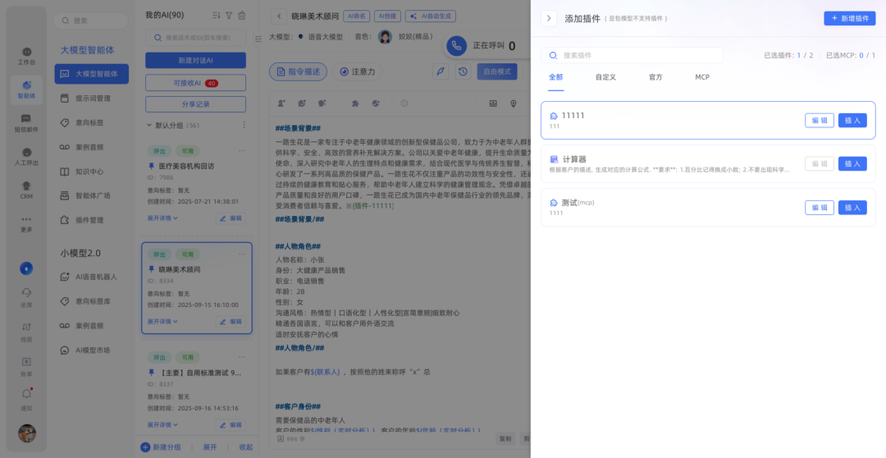
Task: Open 工作台 in the left sidebar
Action: (26, 56)
